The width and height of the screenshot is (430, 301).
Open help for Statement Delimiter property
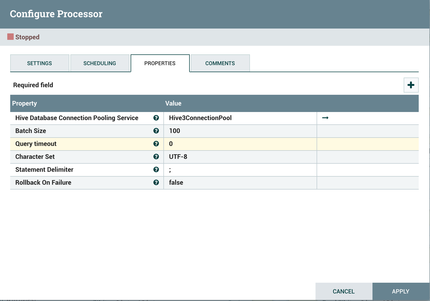pyautogui.click(x=156, y=169)
